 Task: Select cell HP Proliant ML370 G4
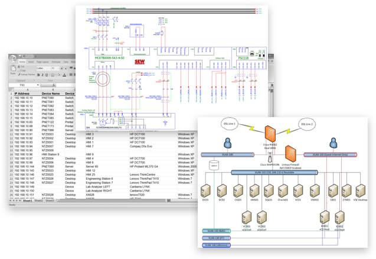pos(144,167)
